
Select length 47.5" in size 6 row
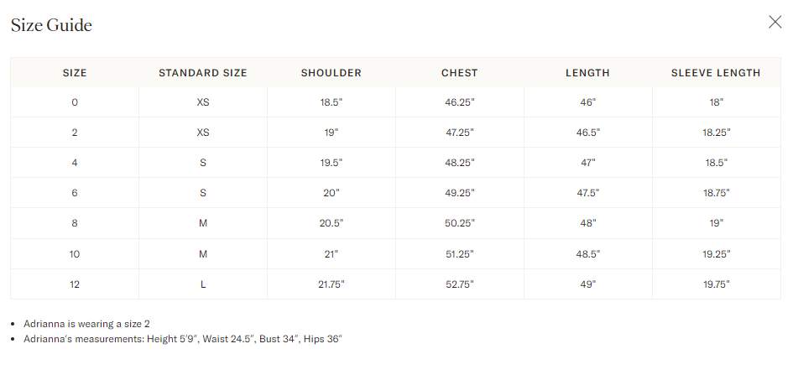coord(587,193)
